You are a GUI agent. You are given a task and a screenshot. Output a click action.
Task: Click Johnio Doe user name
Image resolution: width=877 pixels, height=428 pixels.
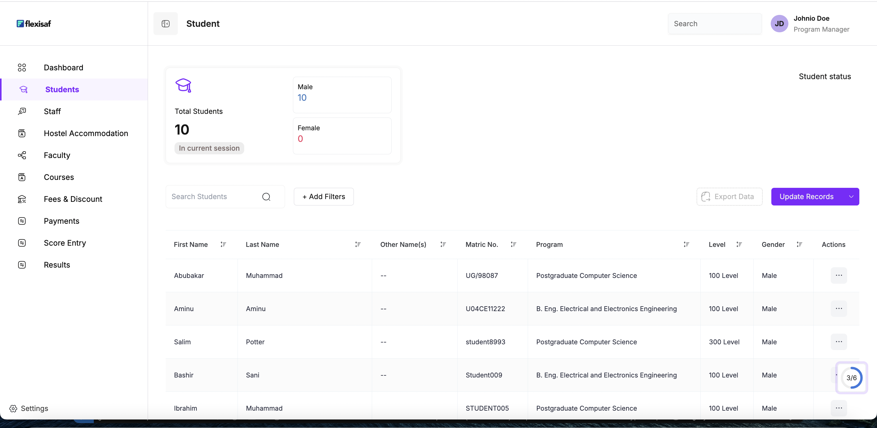(x=811, y=18)
